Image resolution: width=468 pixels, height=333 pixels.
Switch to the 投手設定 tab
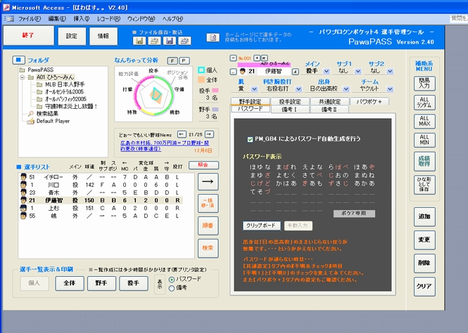289,102
